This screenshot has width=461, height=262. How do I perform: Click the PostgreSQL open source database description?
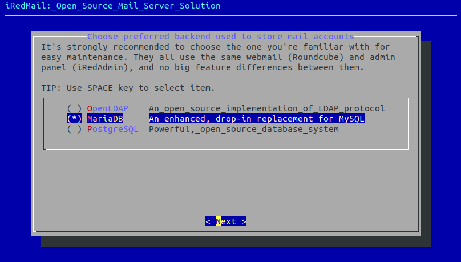244,129
